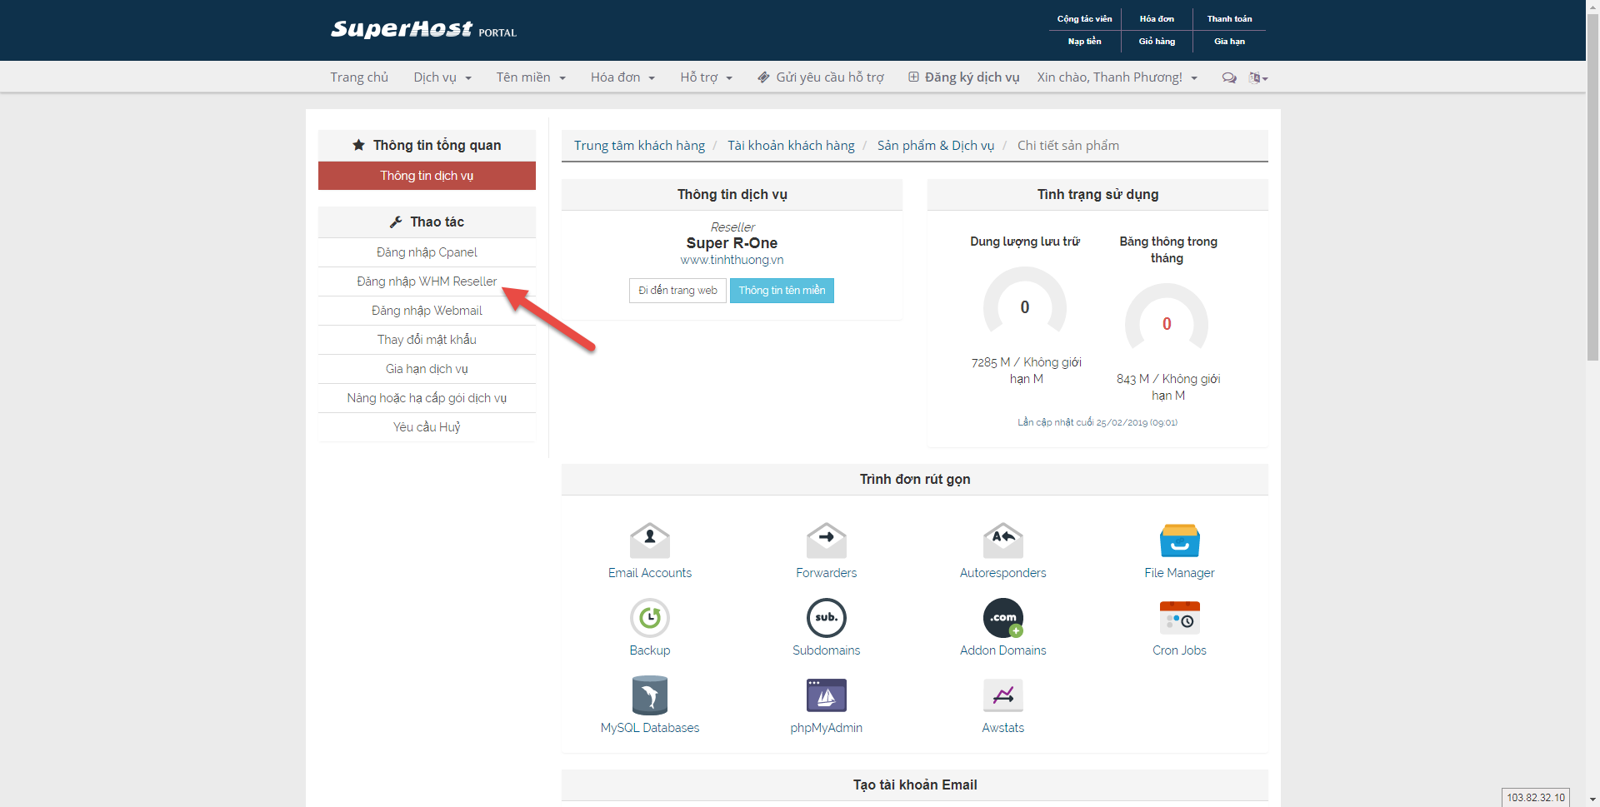Select Đăng nhập WHM Reseller in sidebar
Screen dimensions: 1600x807
[x=427, y=281]
